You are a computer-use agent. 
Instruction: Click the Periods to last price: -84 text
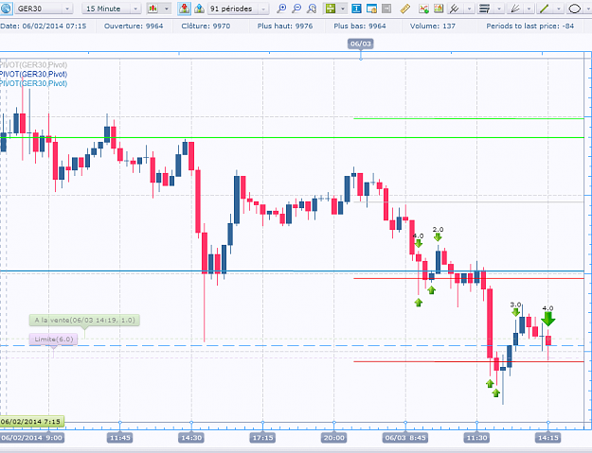pyautogui.click(x=530, y=26)
